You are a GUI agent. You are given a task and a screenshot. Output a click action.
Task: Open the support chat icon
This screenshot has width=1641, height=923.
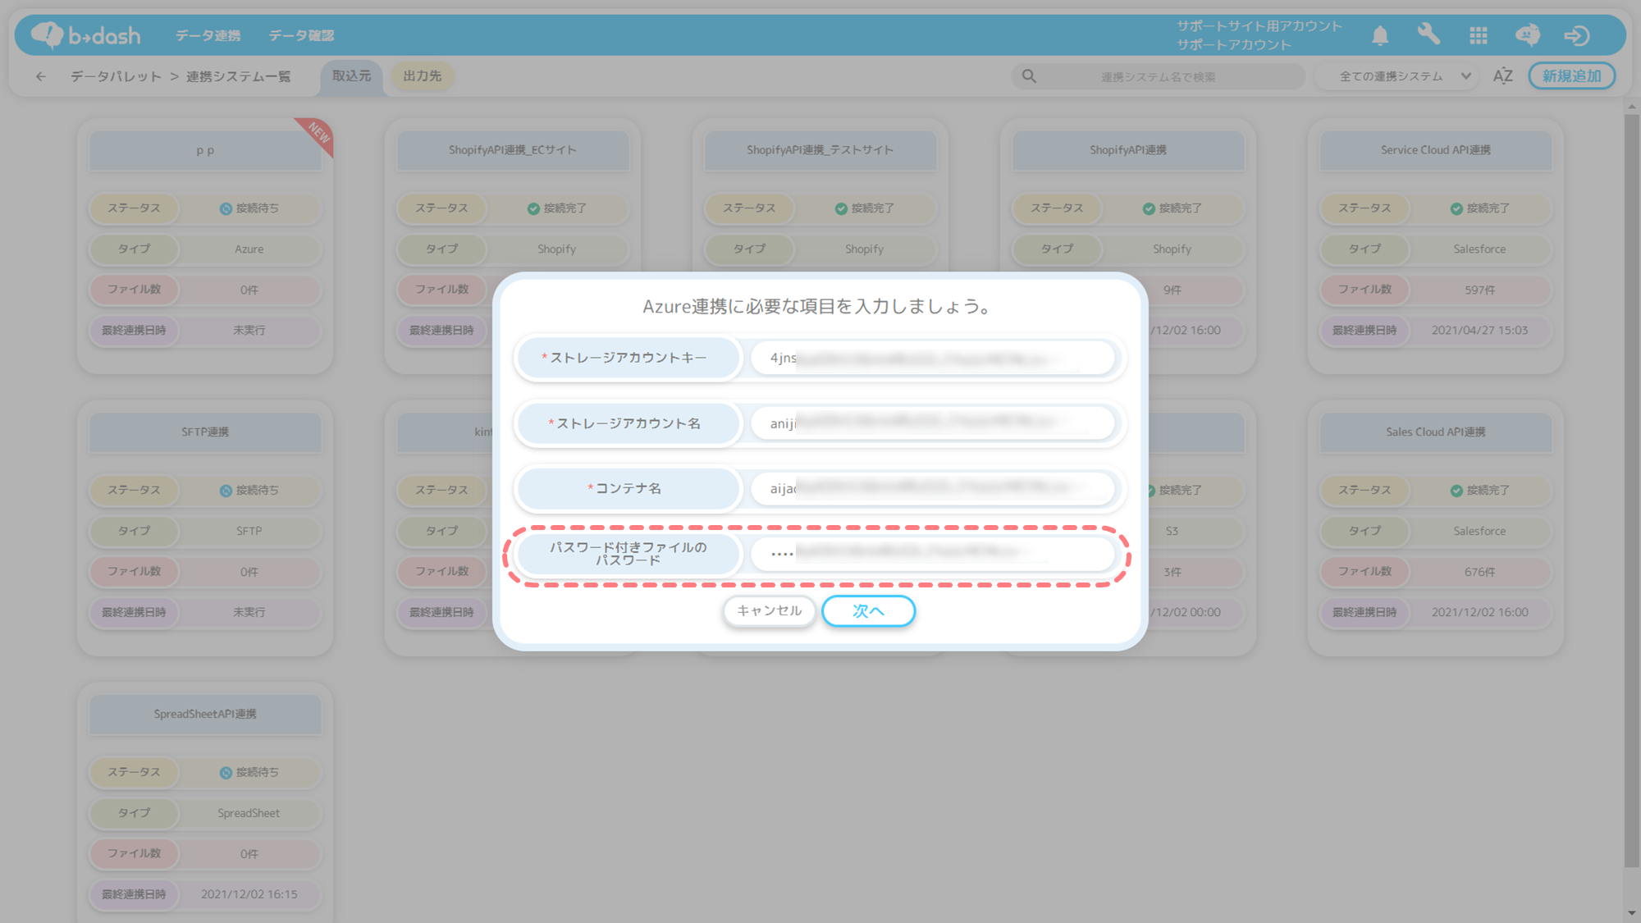tap(1528, 35)
